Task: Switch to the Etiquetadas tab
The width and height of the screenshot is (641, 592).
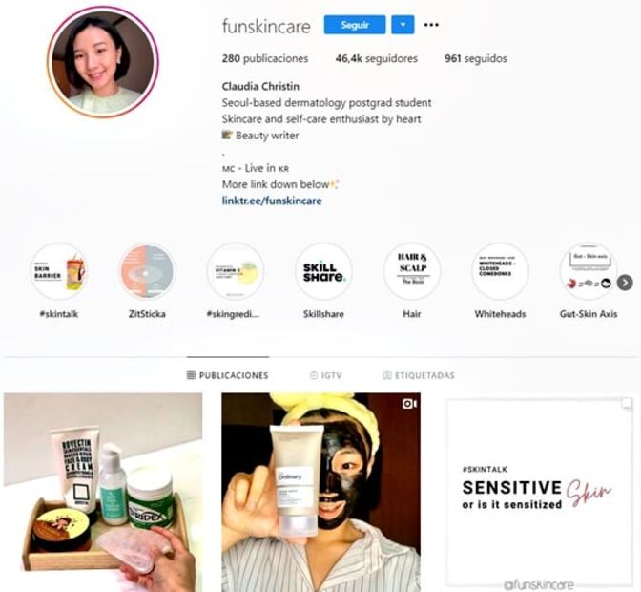Action: point(419,375)
